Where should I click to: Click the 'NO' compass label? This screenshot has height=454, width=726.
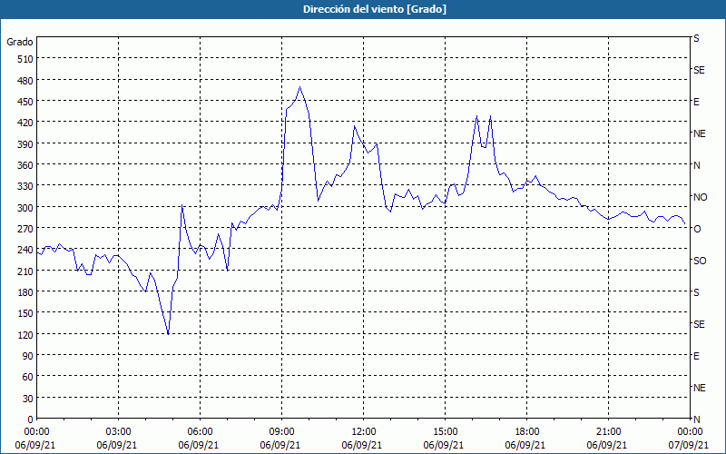(700, 197)
